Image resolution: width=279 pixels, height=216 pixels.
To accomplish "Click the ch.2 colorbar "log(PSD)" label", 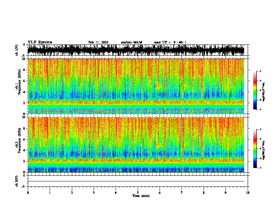I will [263, 150].
